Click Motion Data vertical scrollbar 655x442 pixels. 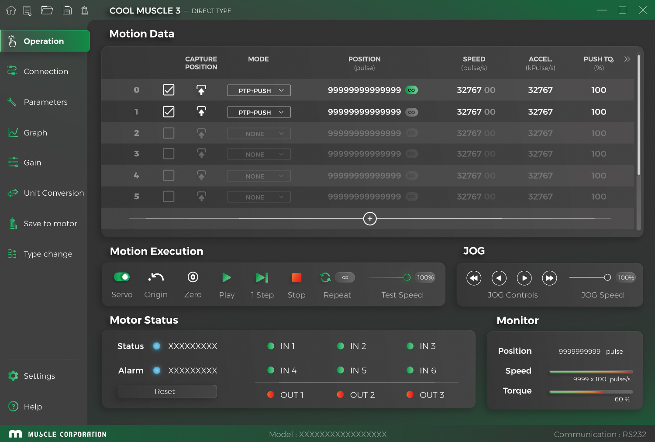coord(639,115)
